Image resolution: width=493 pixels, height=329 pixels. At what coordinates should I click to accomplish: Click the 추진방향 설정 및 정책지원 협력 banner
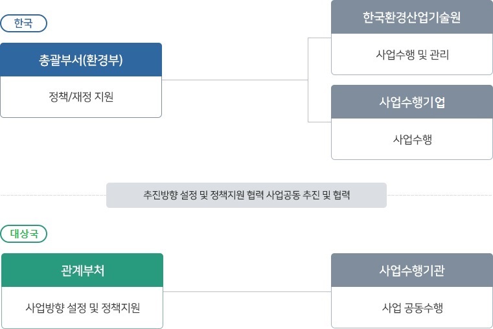tap(246, 195)
